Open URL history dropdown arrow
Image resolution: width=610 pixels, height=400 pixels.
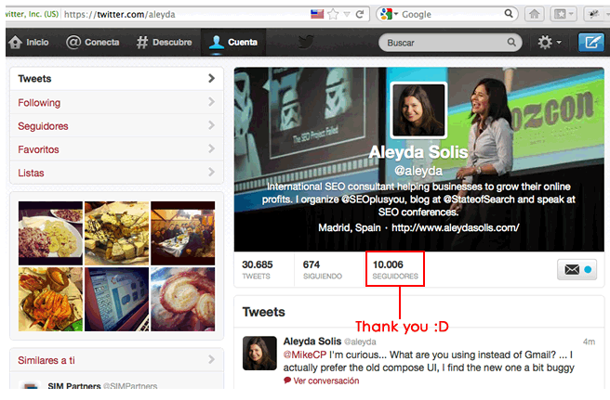(347, 15)
